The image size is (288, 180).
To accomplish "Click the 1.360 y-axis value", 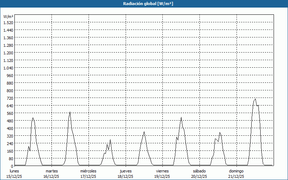I will [x=8, y=38].
